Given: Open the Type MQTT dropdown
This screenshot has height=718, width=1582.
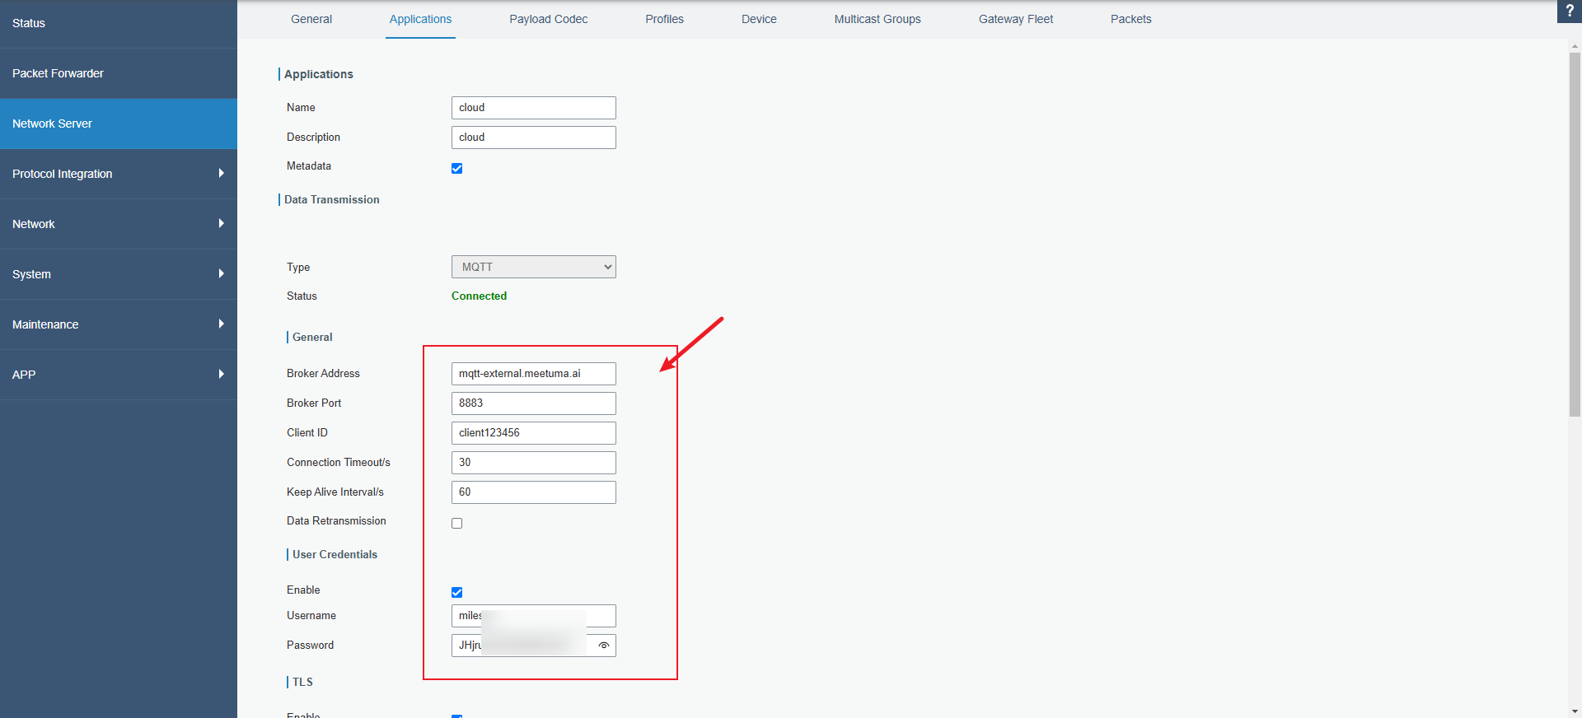Looking at the screenshot, I should coord(534,267).
